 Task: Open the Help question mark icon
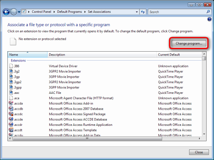[209, 19]
